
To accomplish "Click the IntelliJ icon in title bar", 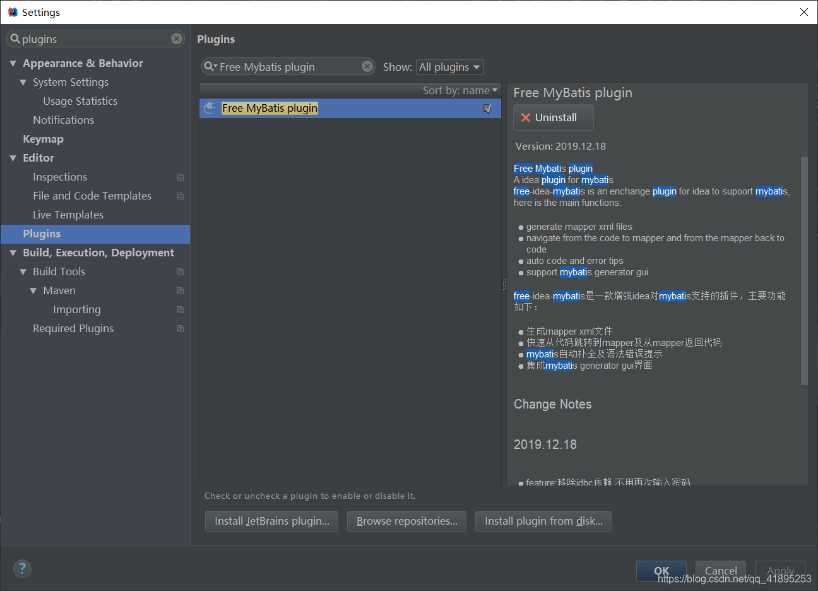I will 12,12.
